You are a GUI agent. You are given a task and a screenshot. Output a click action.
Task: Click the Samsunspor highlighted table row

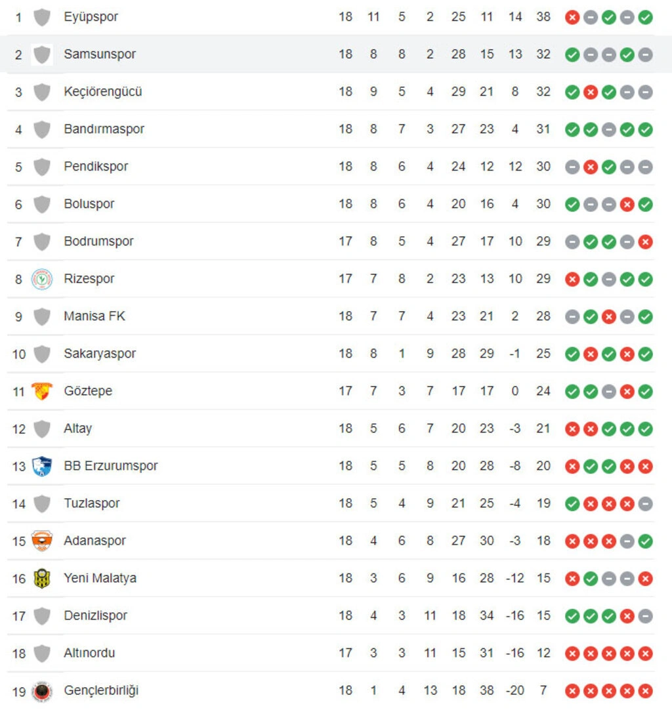click(336, 54)
